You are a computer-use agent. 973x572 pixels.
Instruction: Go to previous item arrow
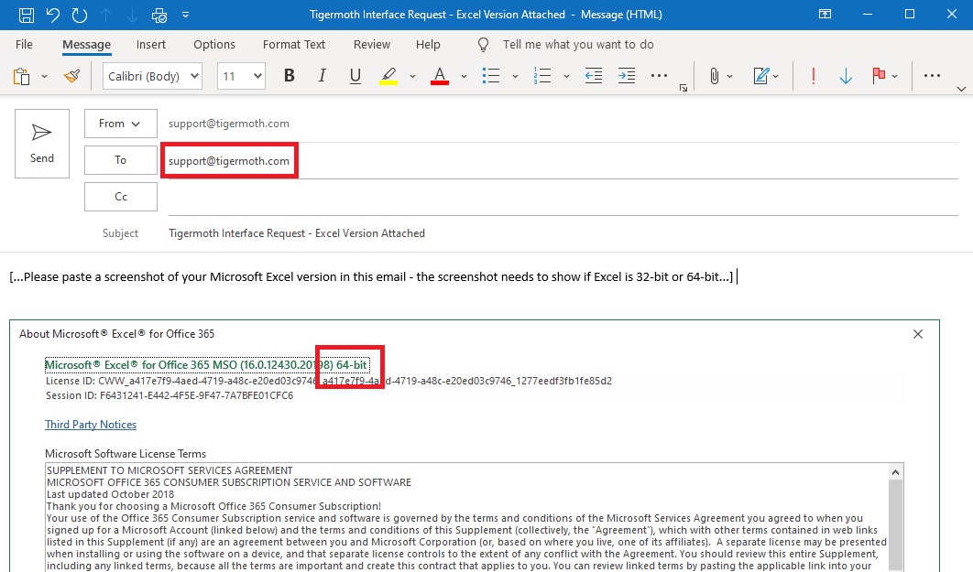coord(106,15)
